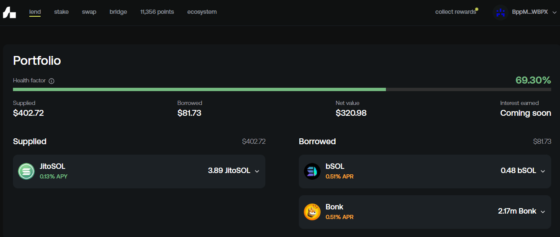The image size is (560, 237).
Task: Click the Bonk token icon
Action: (x=312, y=212)
